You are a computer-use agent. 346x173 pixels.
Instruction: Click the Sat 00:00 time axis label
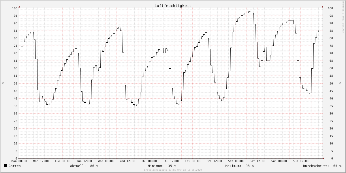pyautogui.click(x=236, y=161)
